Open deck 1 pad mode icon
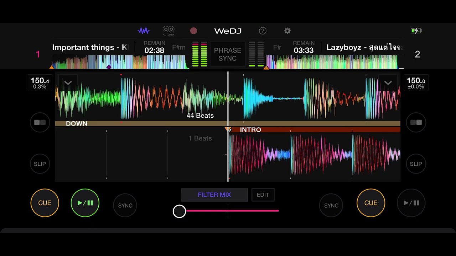Screen dimensions: 456x256 tap(40, 122)
